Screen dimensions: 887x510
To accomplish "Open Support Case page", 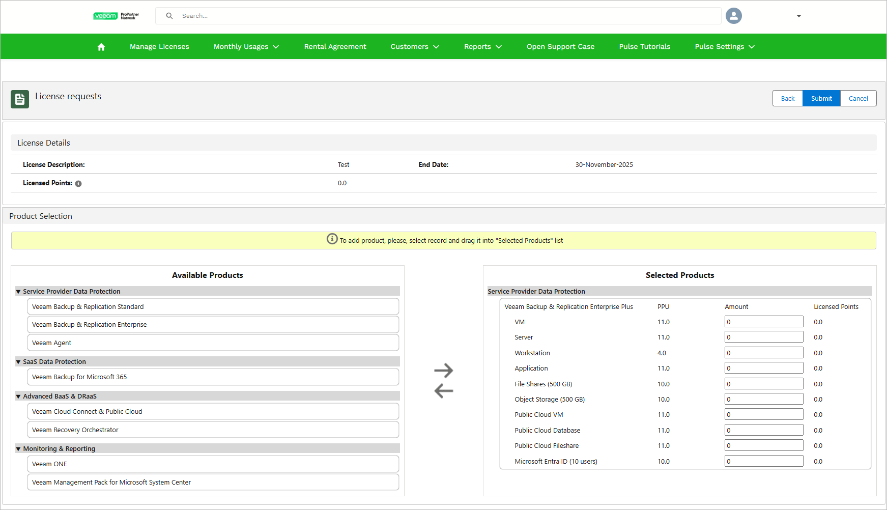I will coord(560,47).
